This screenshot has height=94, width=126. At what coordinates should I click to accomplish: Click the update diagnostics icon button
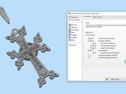[125, 61]
